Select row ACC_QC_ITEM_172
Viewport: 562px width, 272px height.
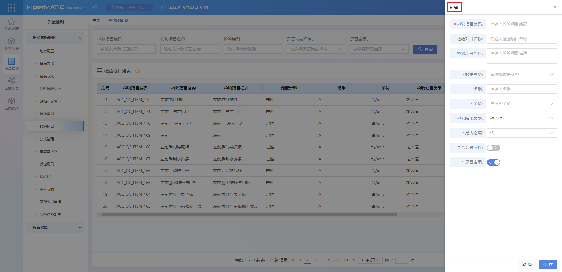click(x=271, y=100)
